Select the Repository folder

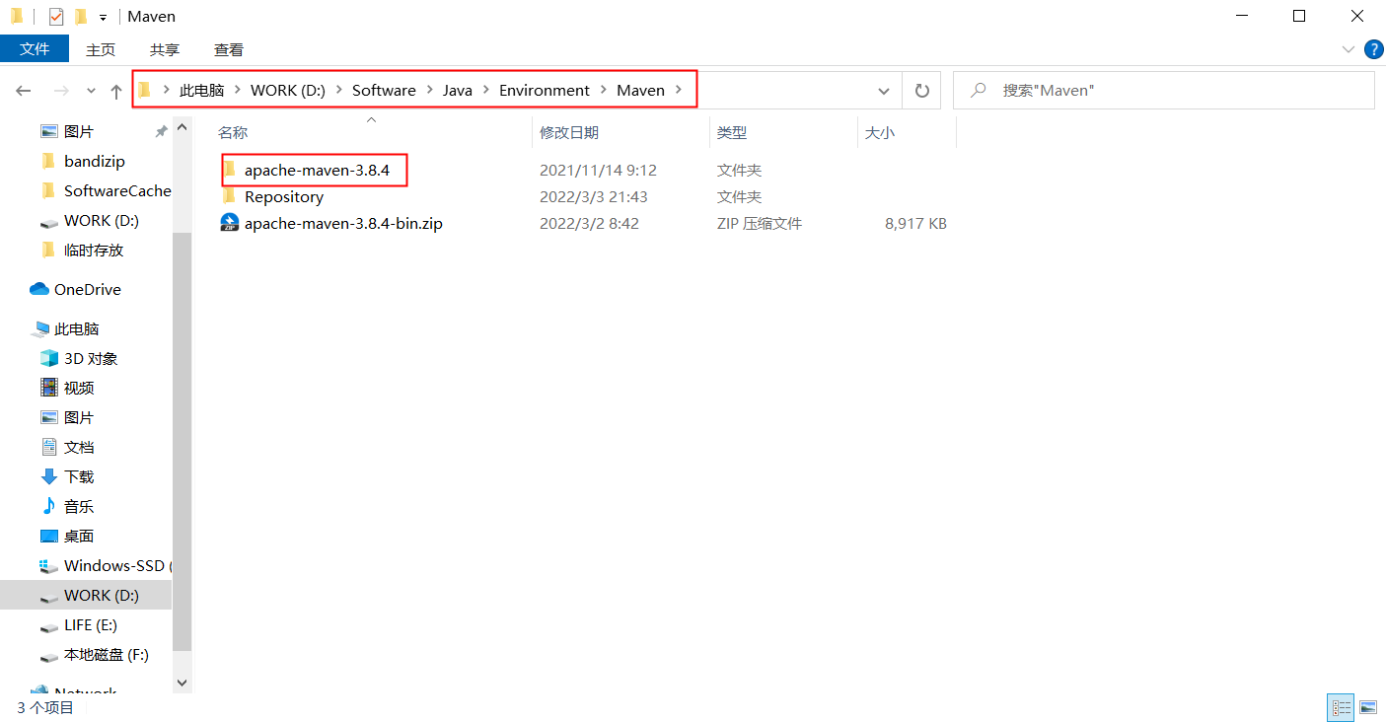click(x=284, y=196)
